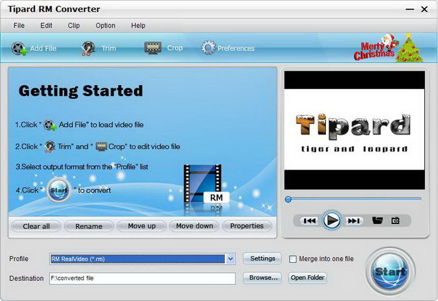This screenshot has width=438, height=301.
Task: Open the File menu
Action: 19,26
